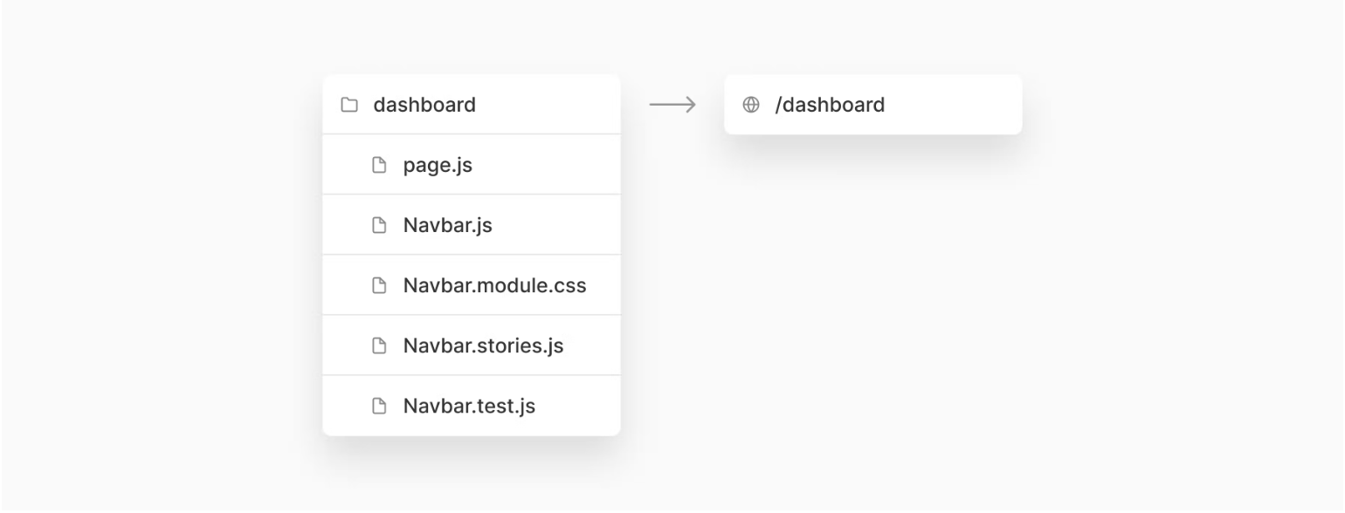This screenshot has height=513, width=1345.
Task: Open the Navbar.js filename label
Action: pyautogui.click(x=447, y=226)
